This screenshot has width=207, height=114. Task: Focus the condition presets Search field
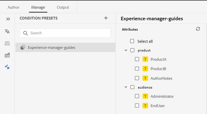[x=69, y=33]
